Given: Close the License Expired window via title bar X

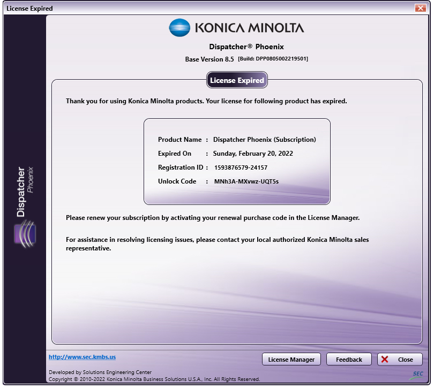Looking at the screenshot, I should click(x=420, y=8).
